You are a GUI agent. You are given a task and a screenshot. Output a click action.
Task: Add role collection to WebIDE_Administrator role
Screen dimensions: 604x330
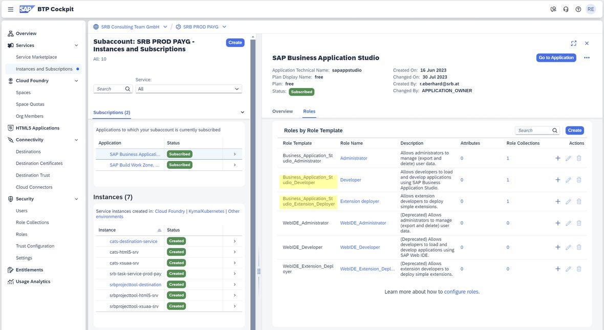tap(557, 223)
